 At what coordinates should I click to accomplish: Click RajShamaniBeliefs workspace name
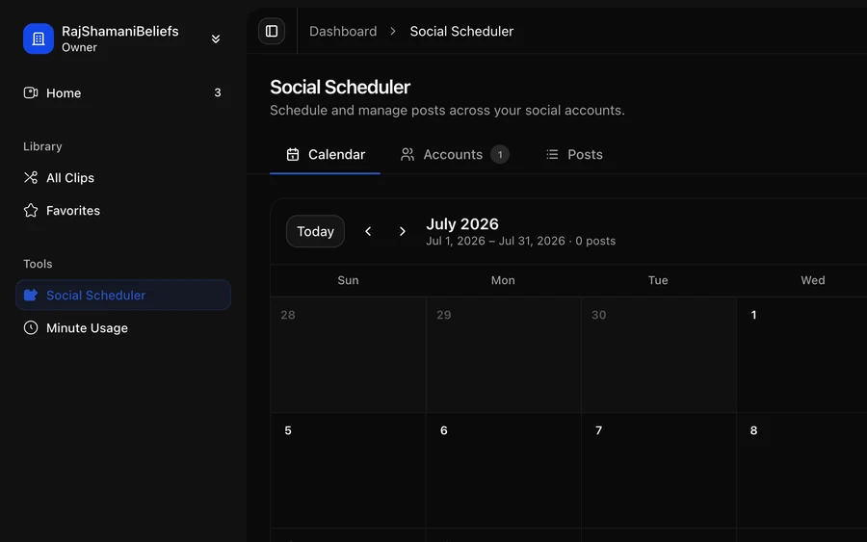pos(120,31)
